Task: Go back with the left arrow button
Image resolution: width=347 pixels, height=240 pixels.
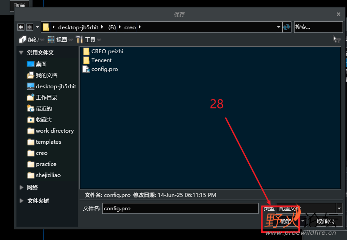Action: (x=21, y=27)
